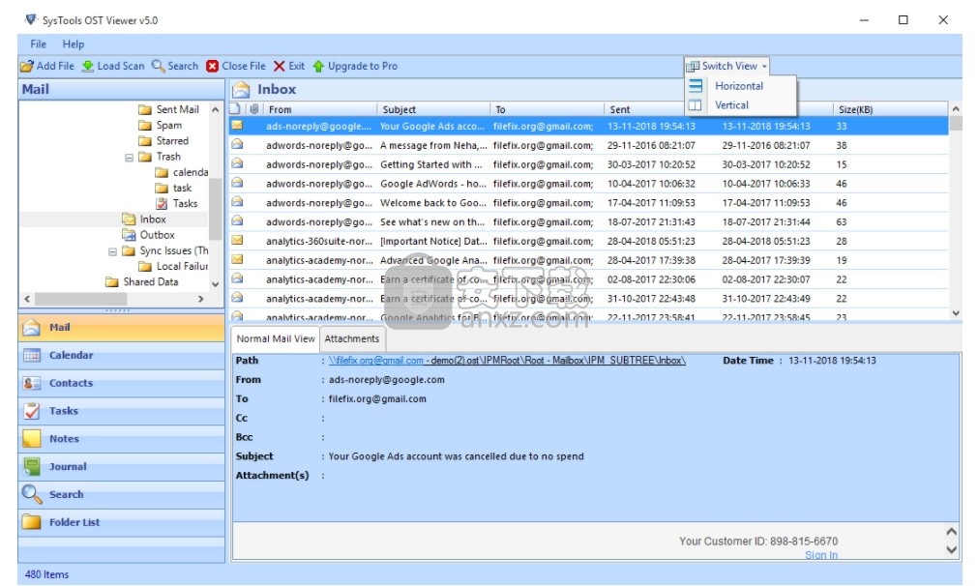Click envelope icon of '[Important Notice]' email
Screen dimensions: 978x586
(237, 240)
